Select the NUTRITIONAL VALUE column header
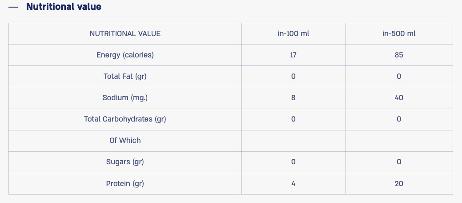The width and height of the screenshot is (462, 203). coord(125,33)
